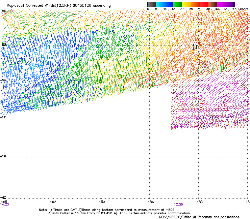The width and height of the screenshot is (250, 219).
Task: Click the 14:25 pass time label
Action: point(4,205)
